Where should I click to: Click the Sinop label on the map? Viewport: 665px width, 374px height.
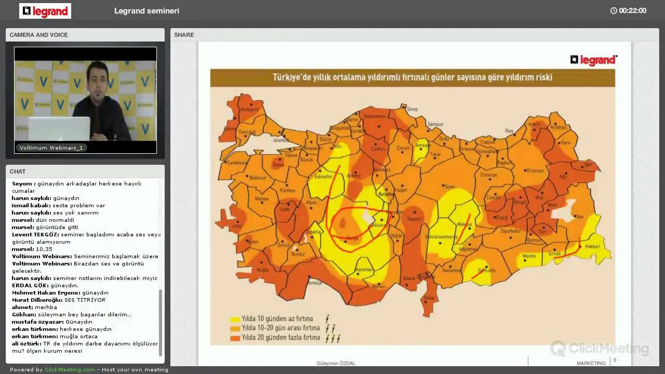(x=413, y=109)
